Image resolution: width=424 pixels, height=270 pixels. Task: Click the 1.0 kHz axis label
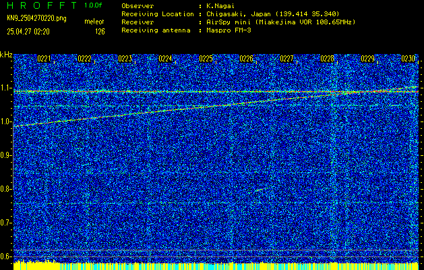(x=5, y=122)
